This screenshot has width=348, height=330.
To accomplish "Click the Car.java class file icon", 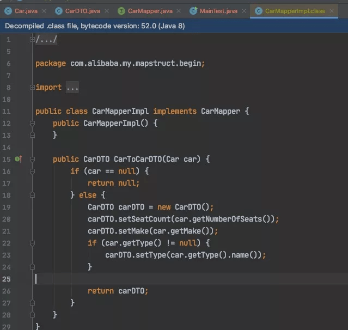I will [x=8, y=11].
